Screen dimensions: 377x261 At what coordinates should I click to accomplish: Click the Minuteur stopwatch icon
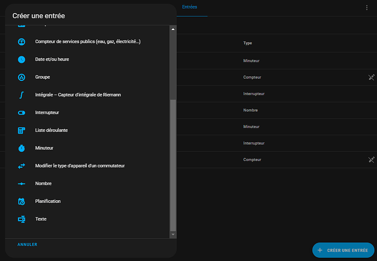22,148
